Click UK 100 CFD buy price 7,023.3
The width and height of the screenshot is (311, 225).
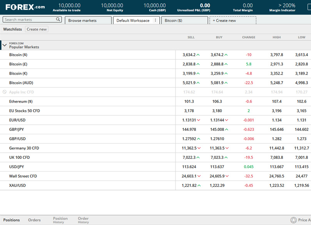pos(217,157)
